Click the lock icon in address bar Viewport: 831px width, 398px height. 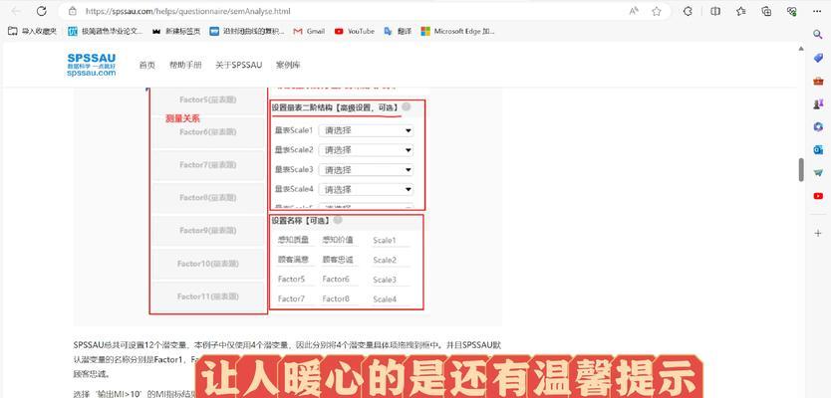click(73, 11)
